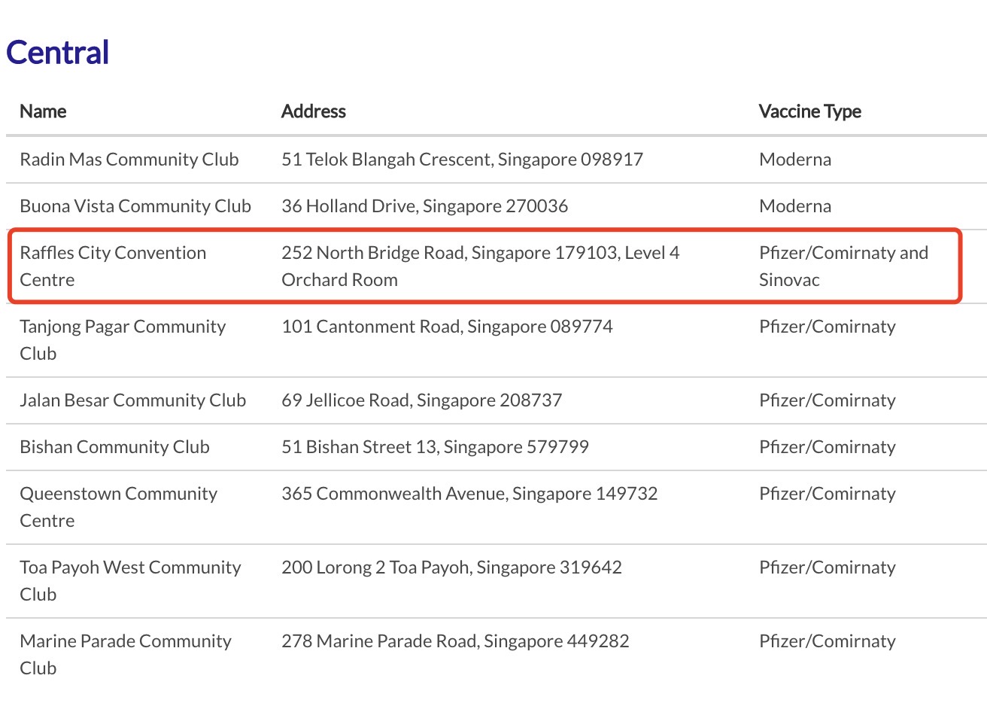Click Pfizer/Comirnaty in Bishan row

[828, 447]
